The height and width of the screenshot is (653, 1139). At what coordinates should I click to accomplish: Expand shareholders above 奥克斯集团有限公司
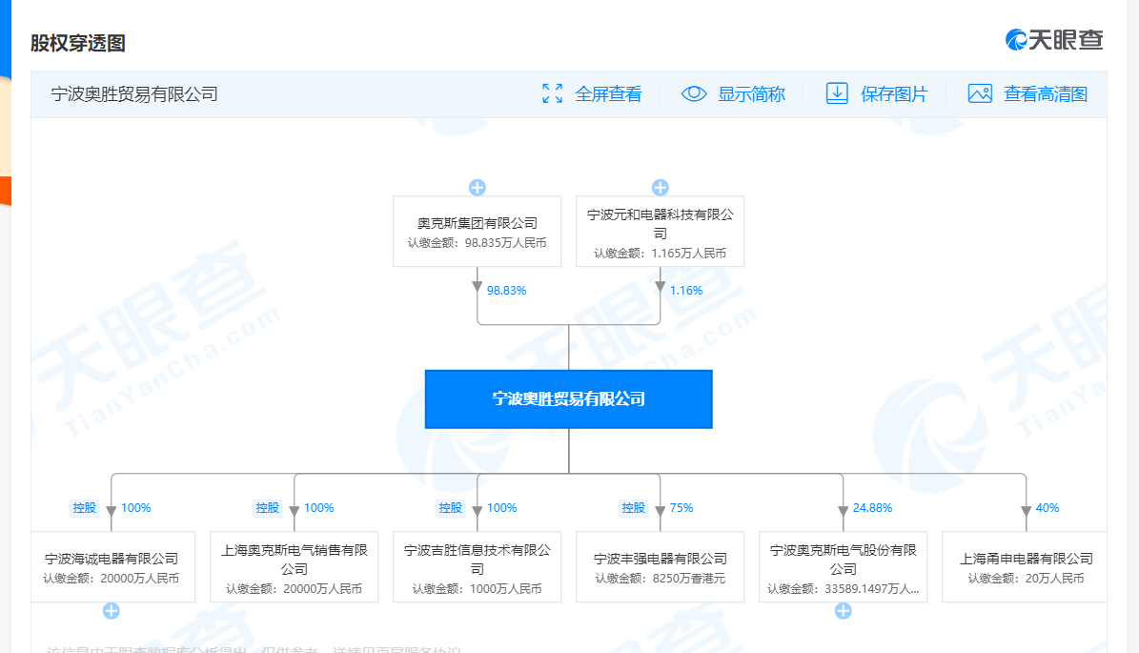click(478, 188)
